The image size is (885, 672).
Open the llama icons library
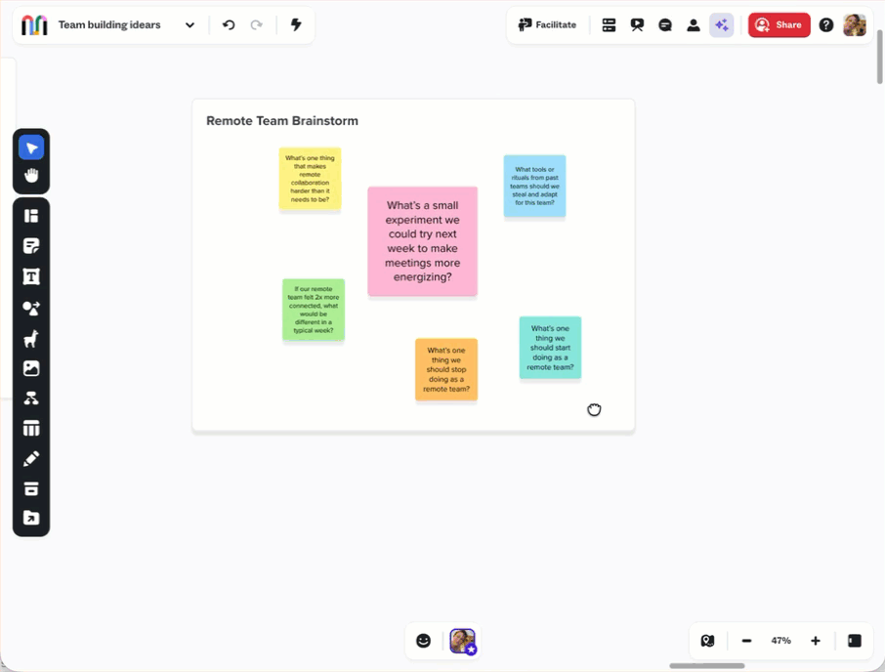tap(31, 339)
